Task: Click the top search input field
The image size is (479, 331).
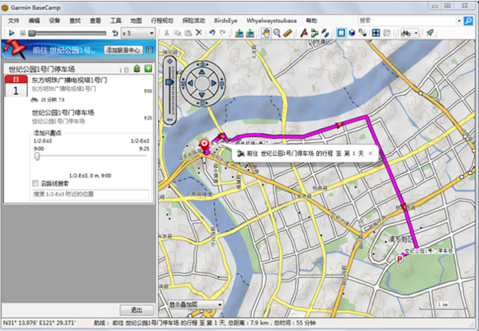Action: click(x=407, y=21)
